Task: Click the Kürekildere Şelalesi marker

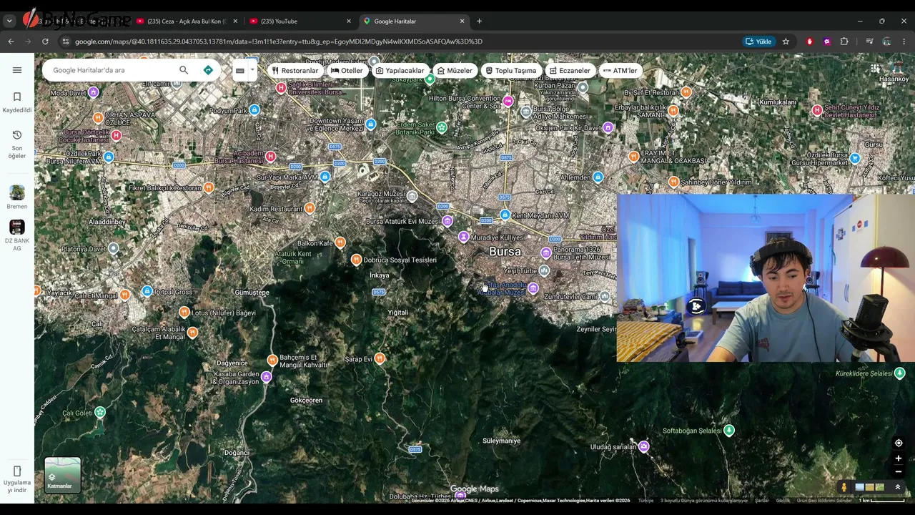Action: pyautogui.click(x=899, y=373)
